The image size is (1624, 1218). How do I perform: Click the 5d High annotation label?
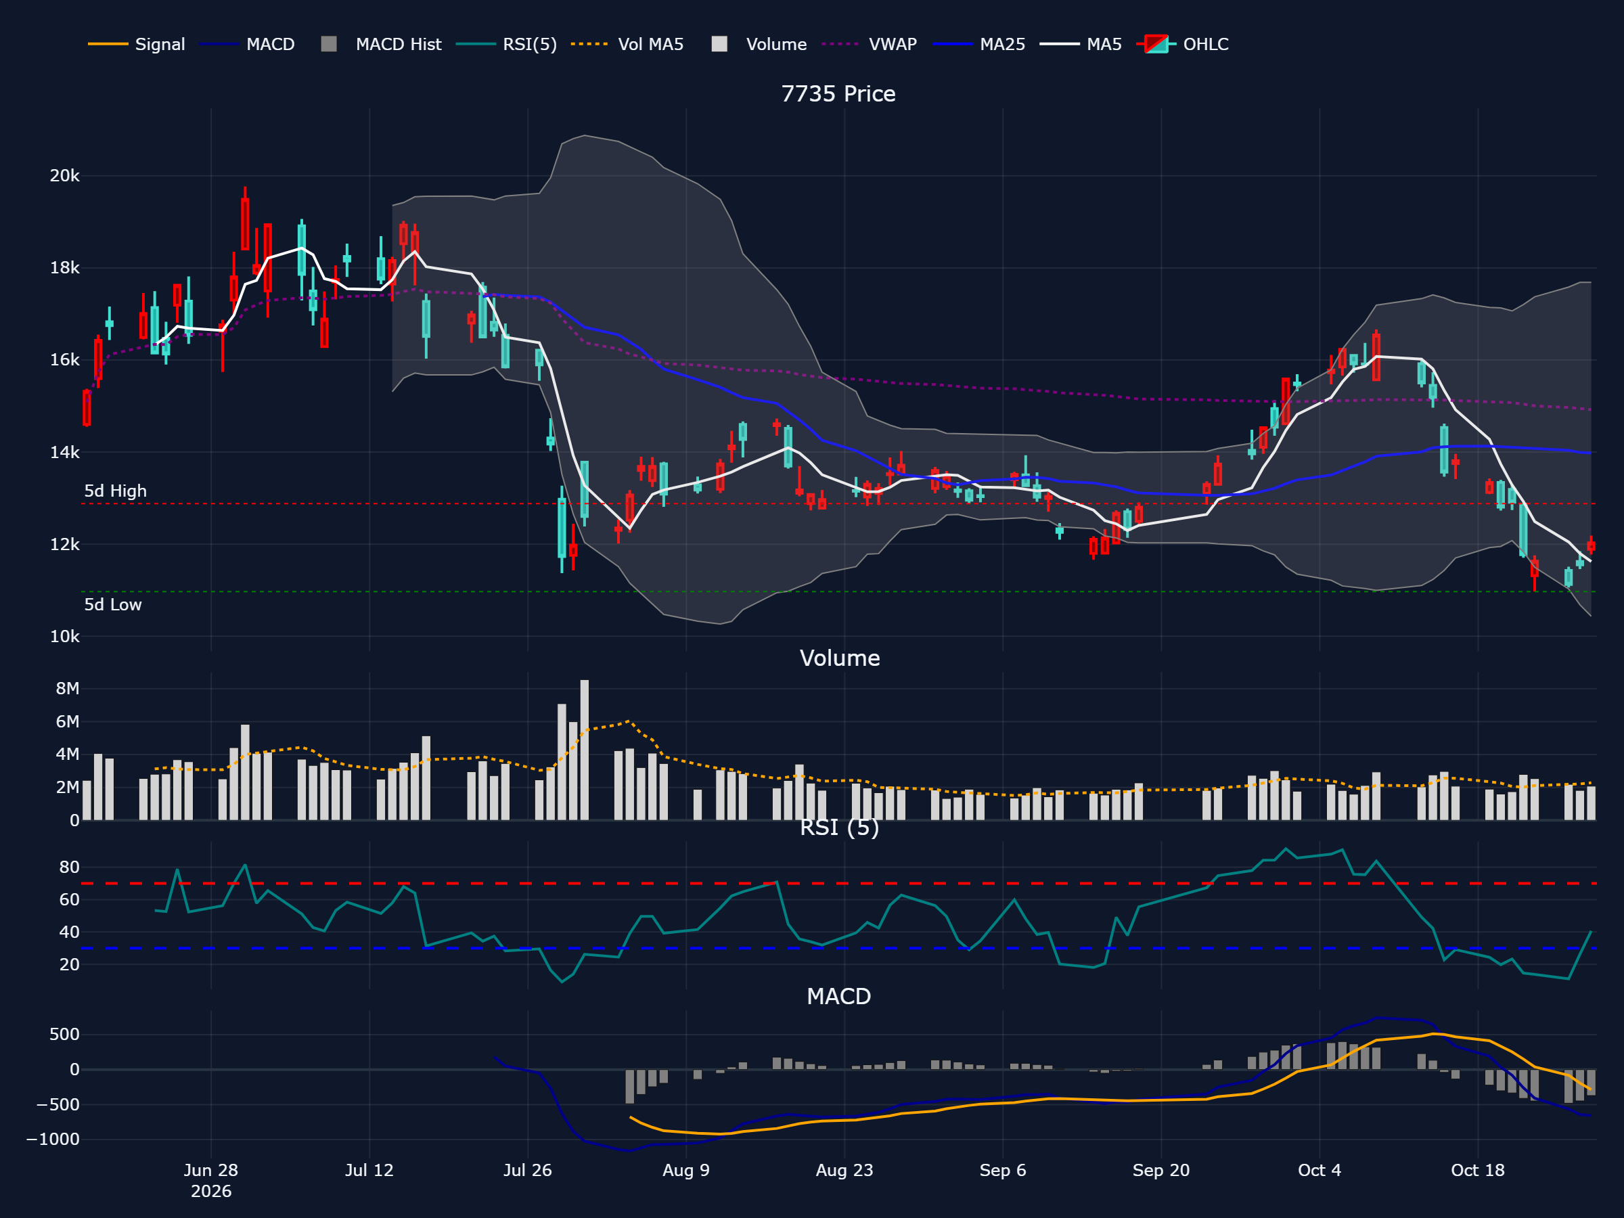[x=115, y=491]
